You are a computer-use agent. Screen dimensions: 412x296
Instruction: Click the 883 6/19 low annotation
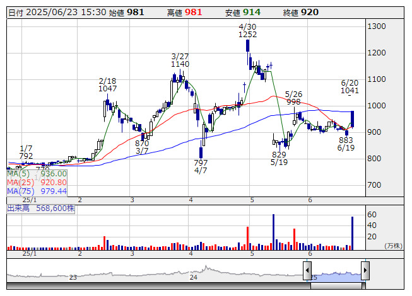click(x=346, y=144)
